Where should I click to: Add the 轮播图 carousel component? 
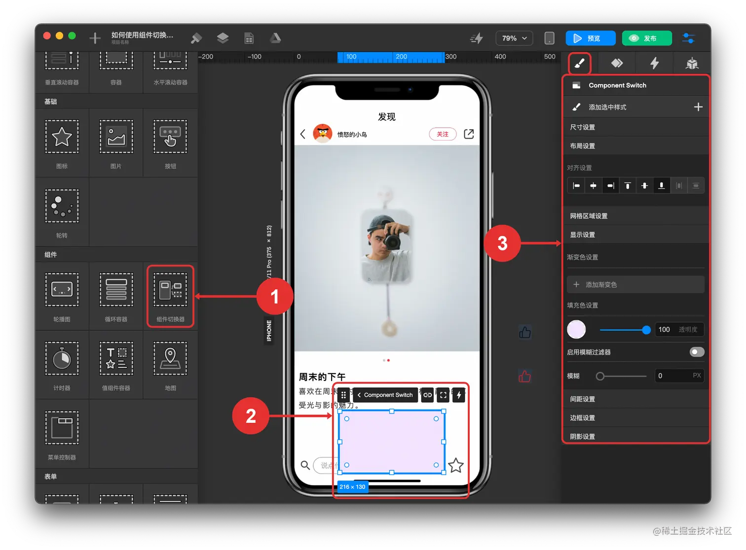point(62,296)
